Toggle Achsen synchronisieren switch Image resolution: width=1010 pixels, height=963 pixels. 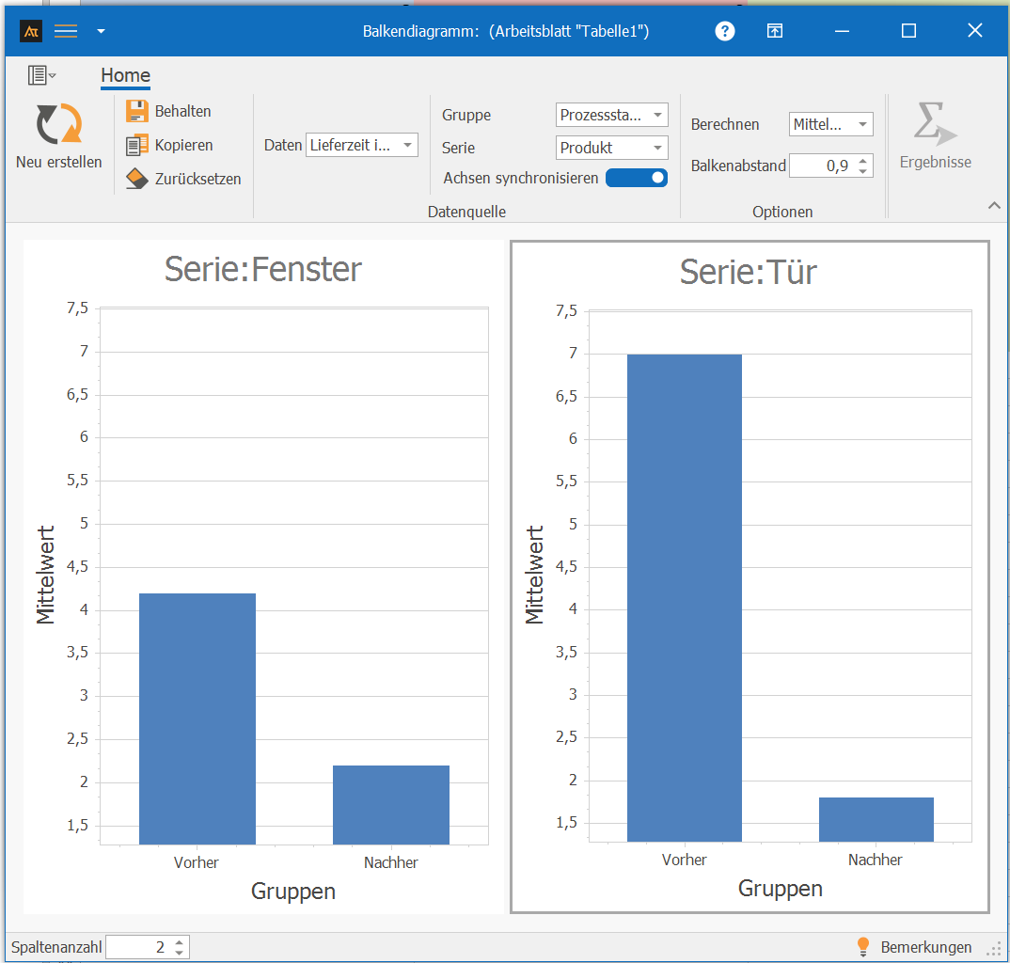pos(637,178)
